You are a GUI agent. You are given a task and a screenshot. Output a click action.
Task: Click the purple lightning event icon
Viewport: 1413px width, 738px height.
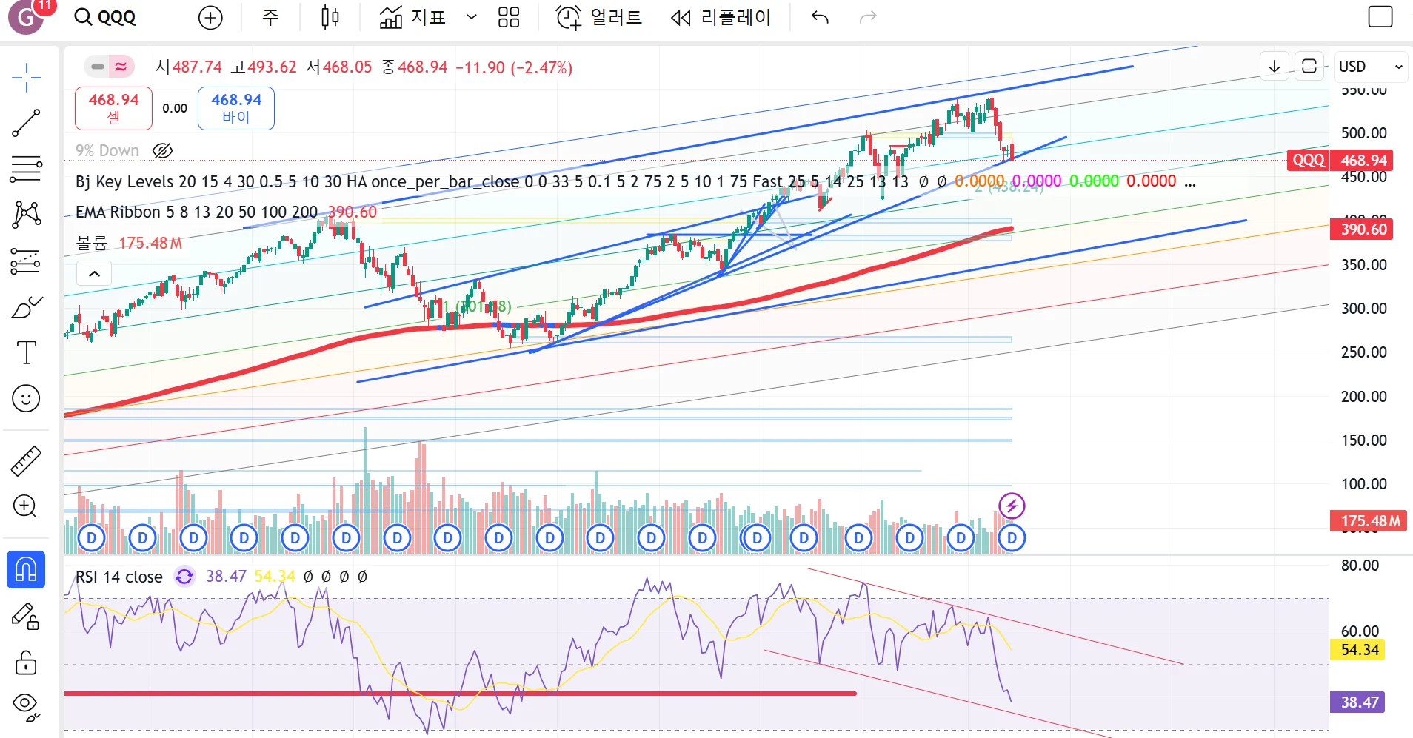1012,506
